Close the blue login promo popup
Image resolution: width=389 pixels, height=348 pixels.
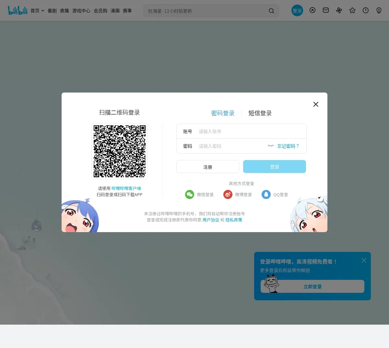tap(364, 260)
